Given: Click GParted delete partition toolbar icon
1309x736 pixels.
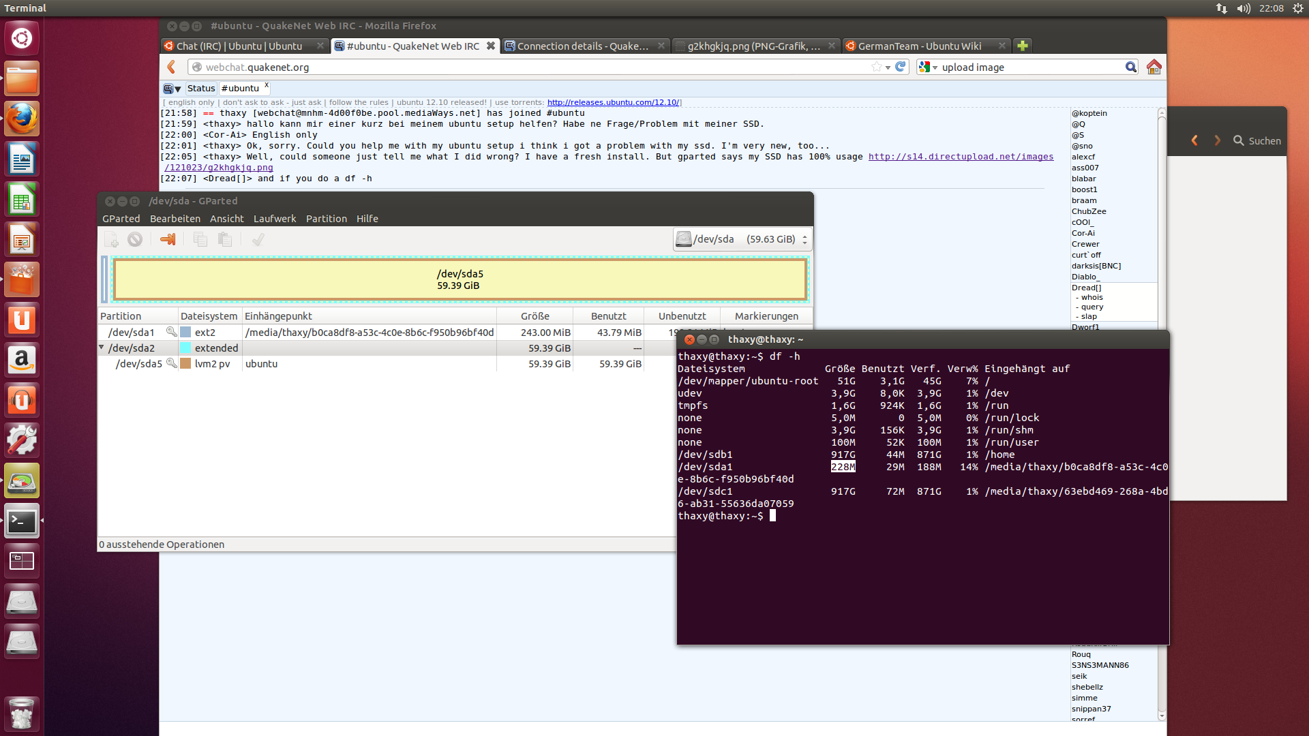Looking at the screenshot, I should click(x=135, y=239).
